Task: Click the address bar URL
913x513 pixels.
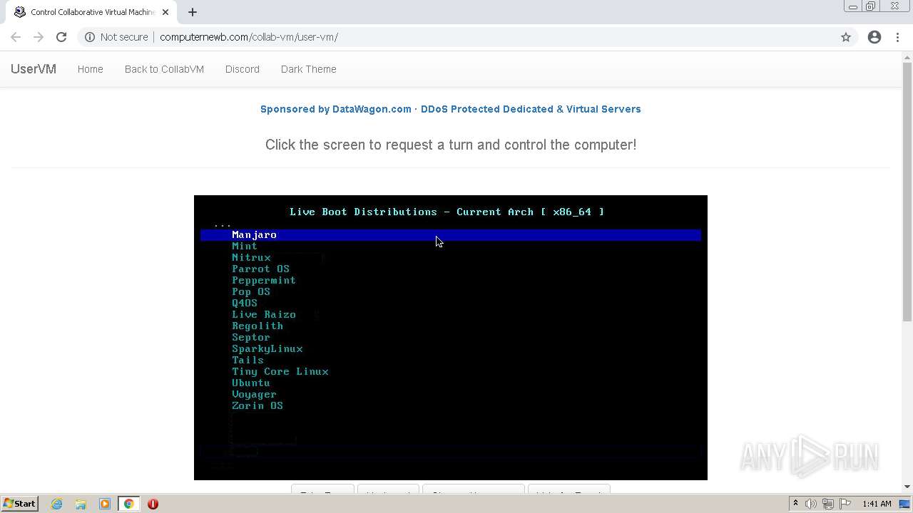Action: coord(249,37)
